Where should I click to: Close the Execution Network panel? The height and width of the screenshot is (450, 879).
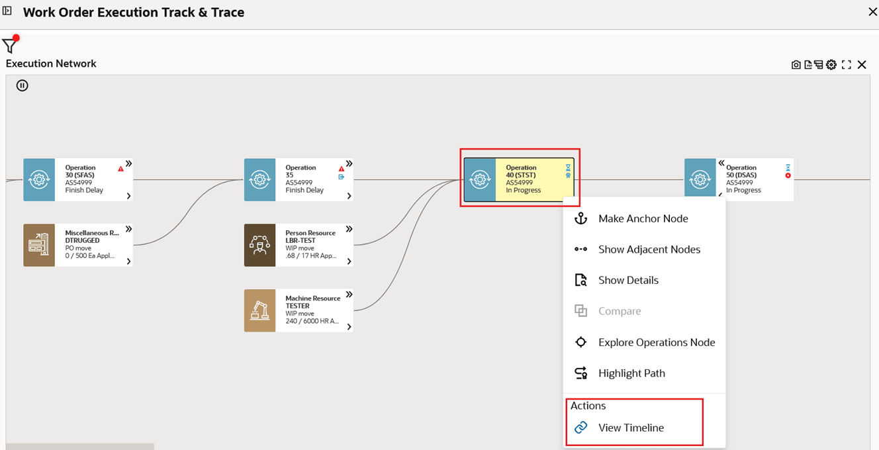click(862, 65)
